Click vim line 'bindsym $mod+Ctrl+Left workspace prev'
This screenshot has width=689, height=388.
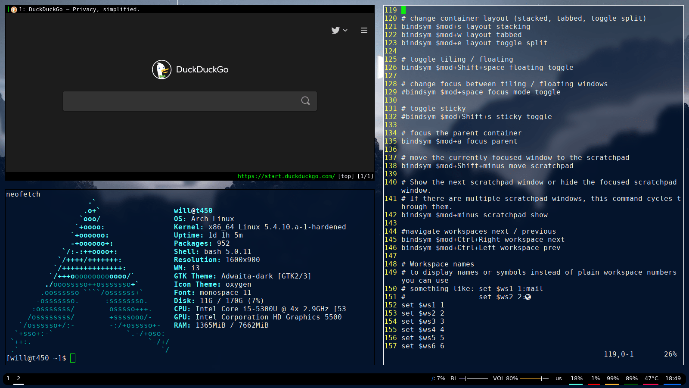[481, 248]
